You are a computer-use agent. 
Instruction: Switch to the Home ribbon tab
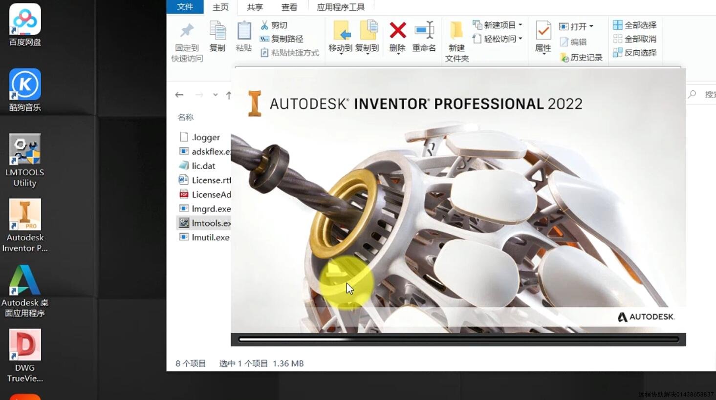pos(220,7)
